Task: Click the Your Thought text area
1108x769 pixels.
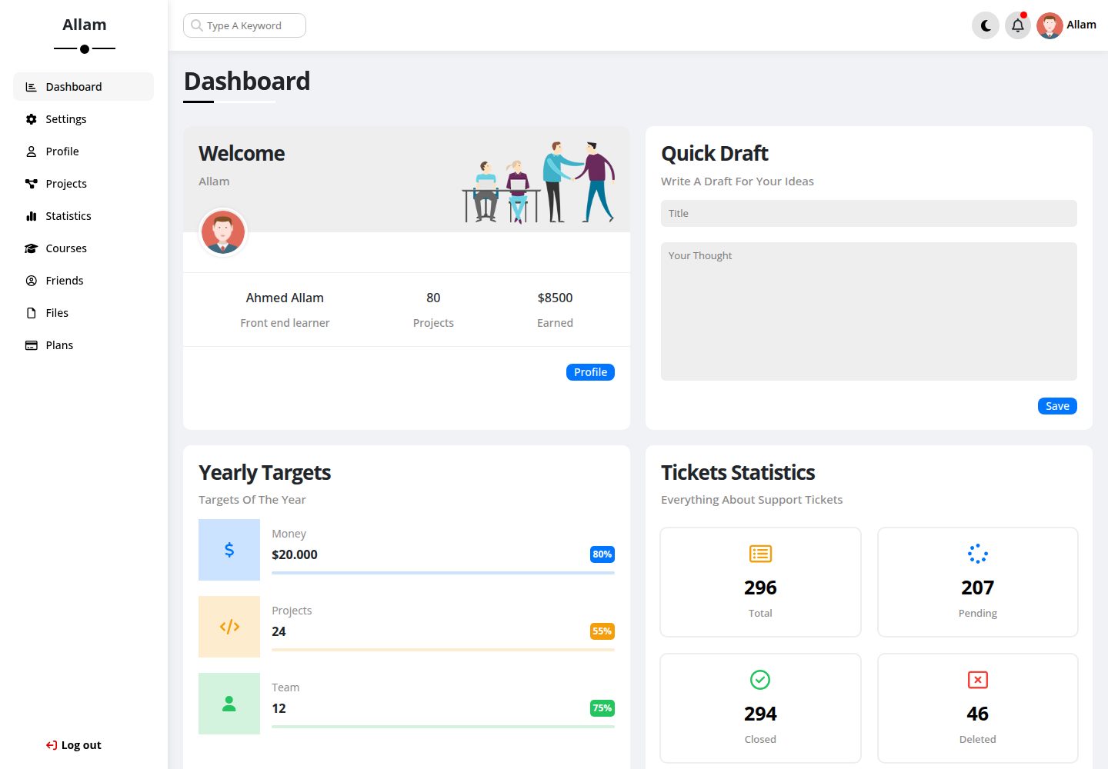Action: 869,311
